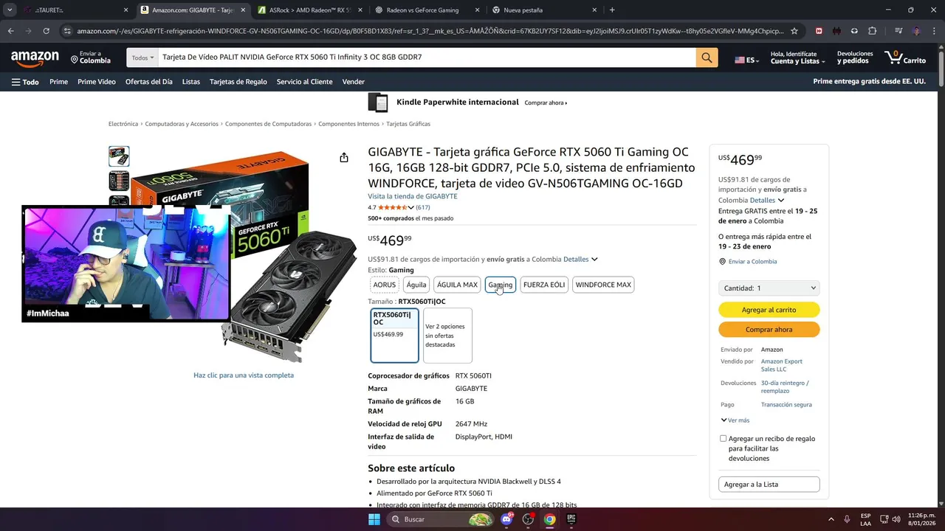Open Epic Games Launcher from taskbar
The image size is (945, 531).
[571, 519]
